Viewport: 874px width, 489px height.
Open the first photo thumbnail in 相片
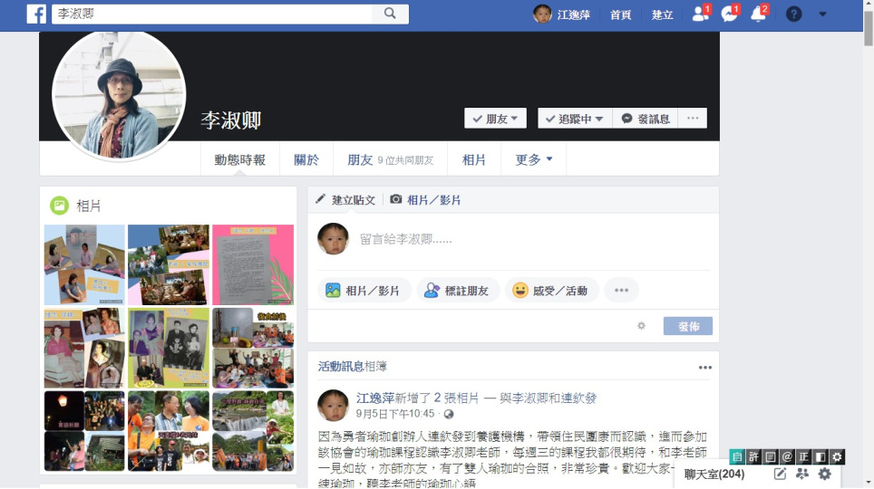[x=84, y=264]
